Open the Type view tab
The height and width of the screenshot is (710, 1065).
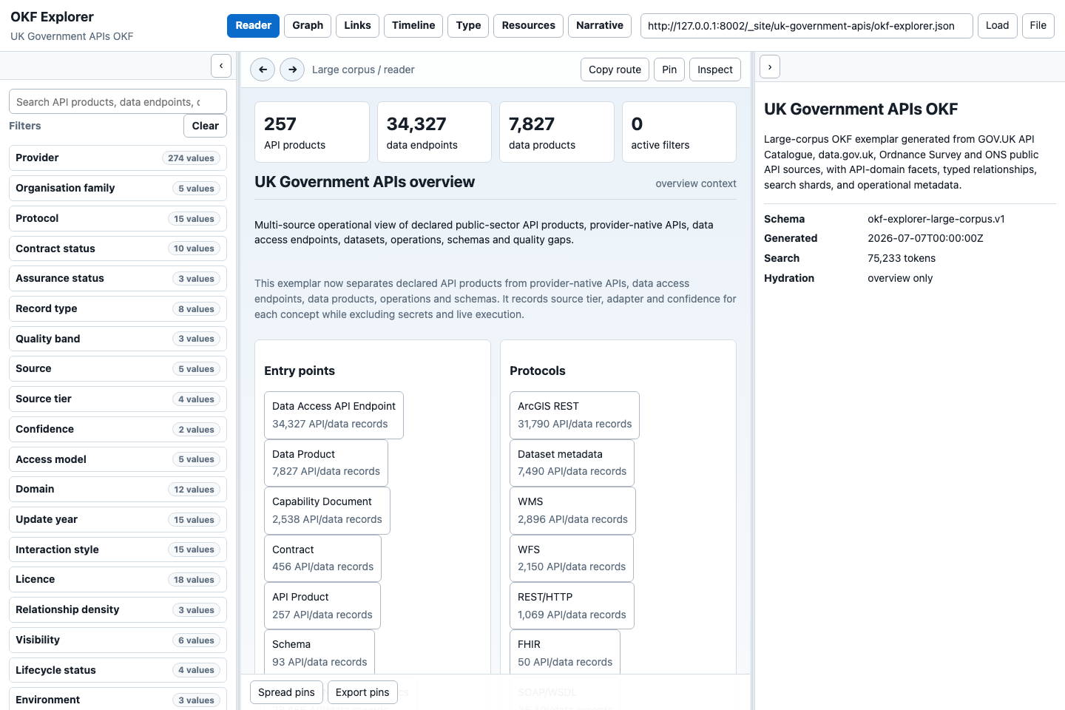[x=468, y=25]
